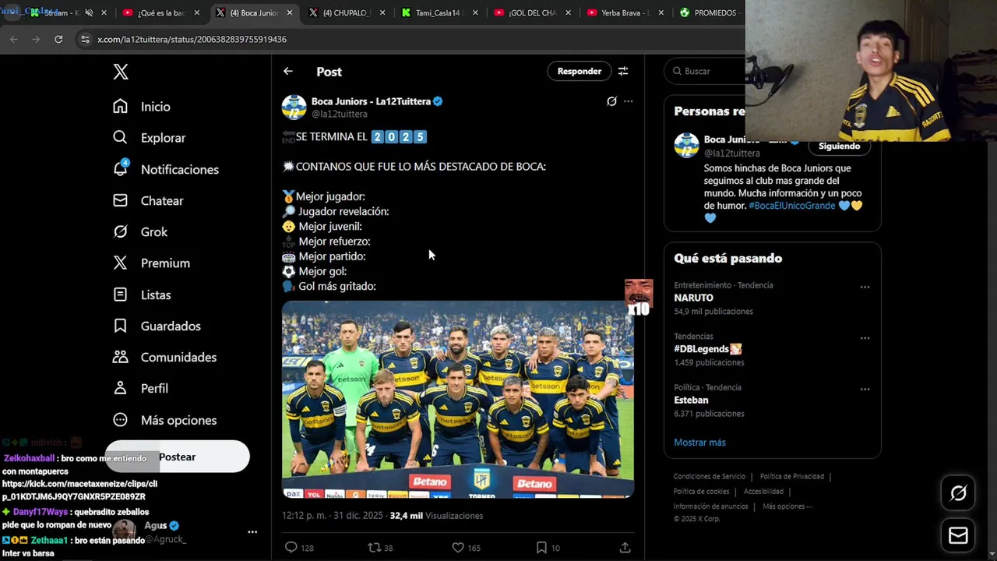Open Listas in sidebar
997x561 pixels.
(142, 295)
